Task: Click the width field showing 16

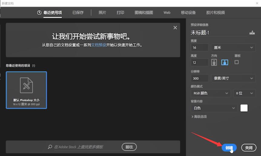Action: 200,48
